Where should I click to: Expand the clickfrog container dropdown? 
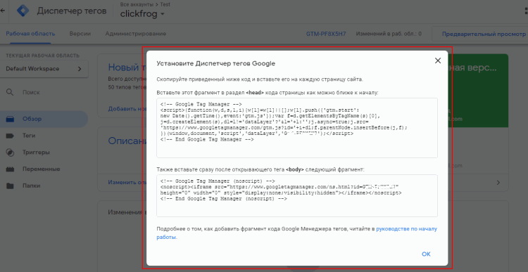[x=163, y=14]
